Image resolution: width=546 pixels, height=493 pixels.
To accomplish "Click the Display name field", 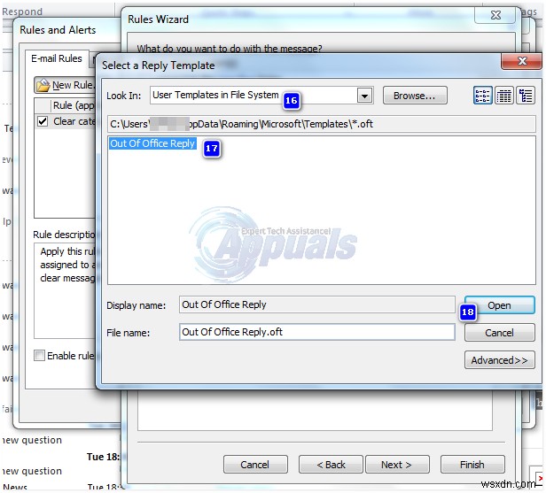I will [317, 304].
